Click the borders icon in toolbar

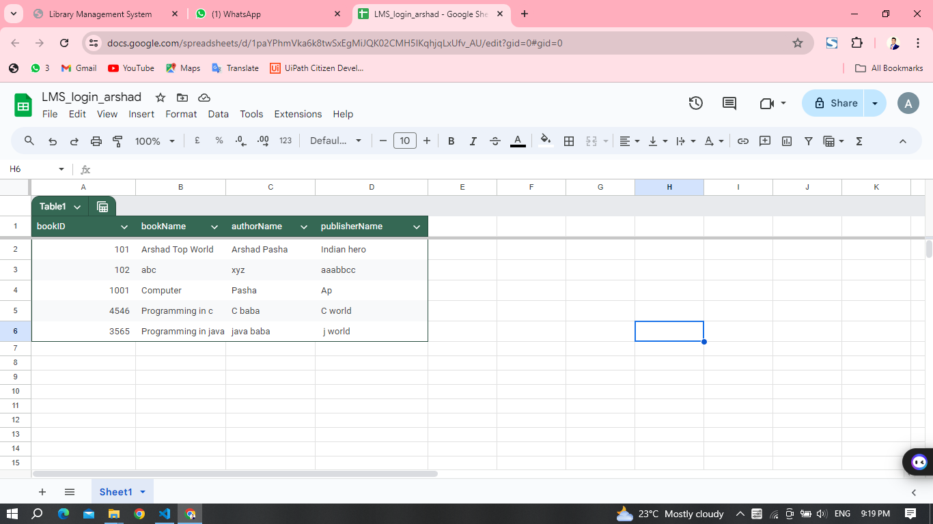pos(568,141)
